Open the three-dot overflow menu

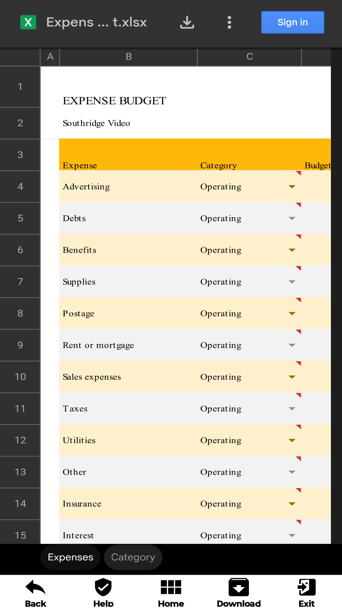229,22
